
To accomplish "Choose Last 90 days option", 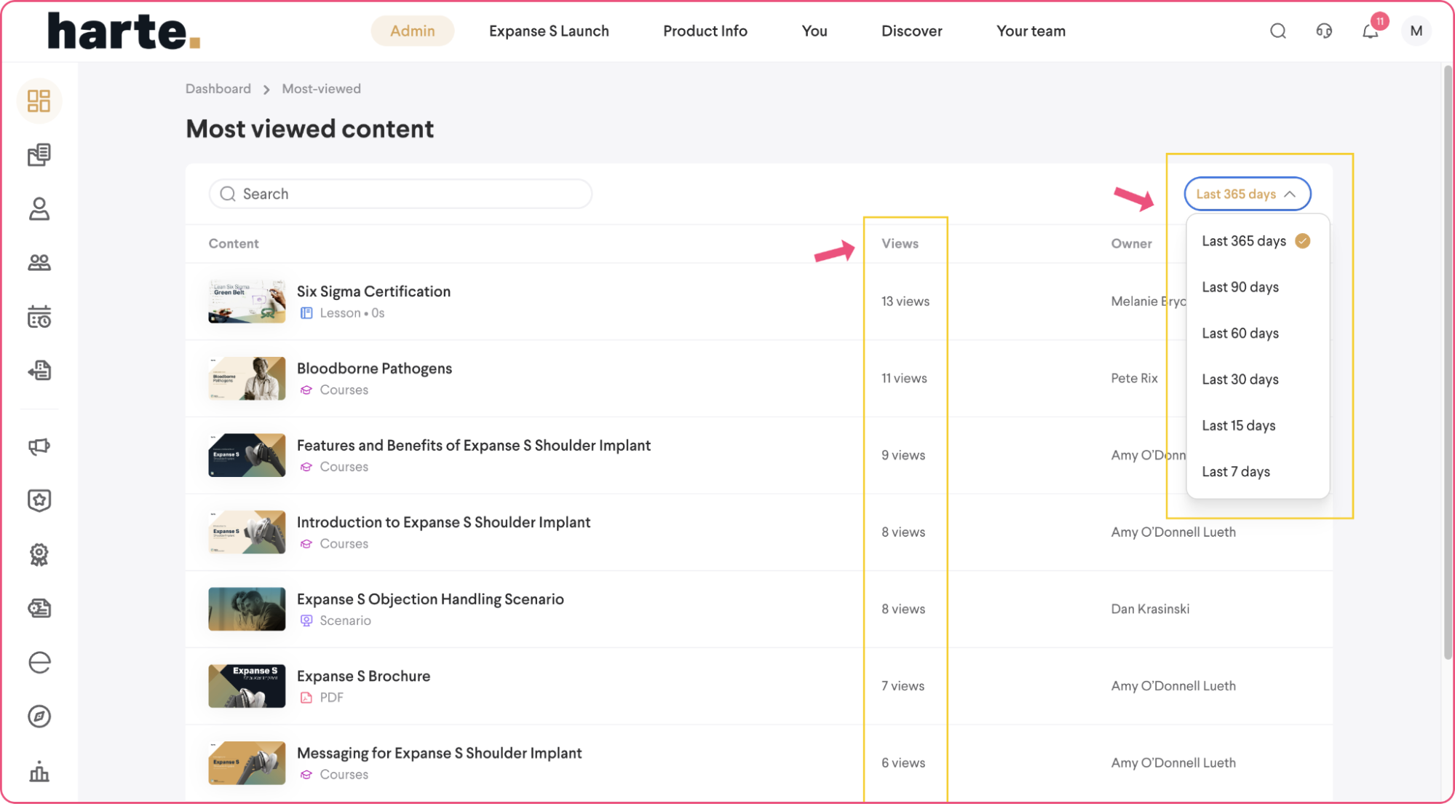I will coord(1240,287).
